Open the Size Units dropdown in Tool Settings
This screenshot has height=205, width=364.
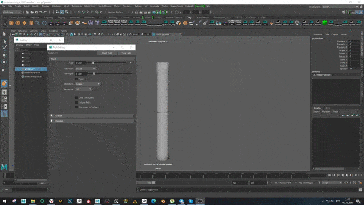(x=85, y=69)
